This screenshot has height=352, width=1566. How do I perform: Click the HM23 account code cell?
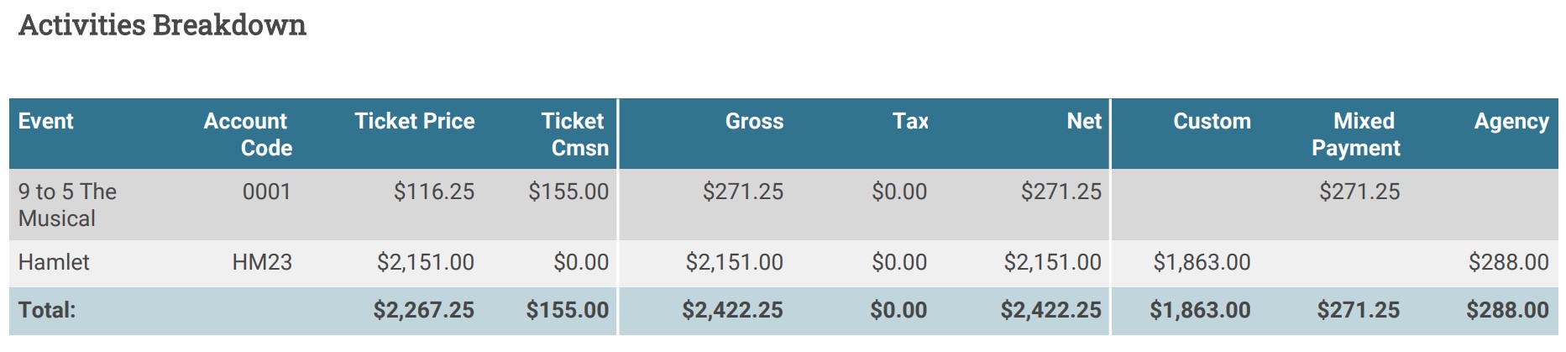[x=262, y=262]
